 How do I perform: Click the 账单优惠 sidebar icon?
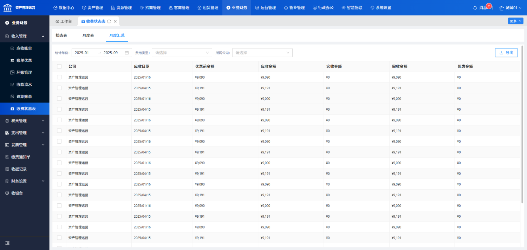coord(12,60)
